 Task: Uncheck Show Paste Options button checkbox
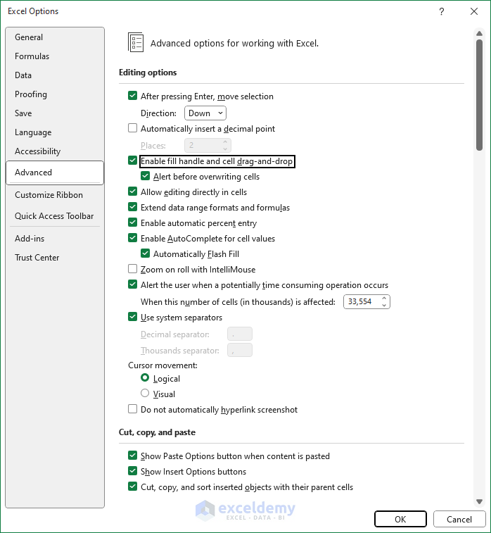pos(133,456)
